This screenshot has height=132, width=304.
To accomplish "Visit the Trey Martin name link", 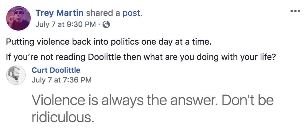I will click(x=60, y=13).
